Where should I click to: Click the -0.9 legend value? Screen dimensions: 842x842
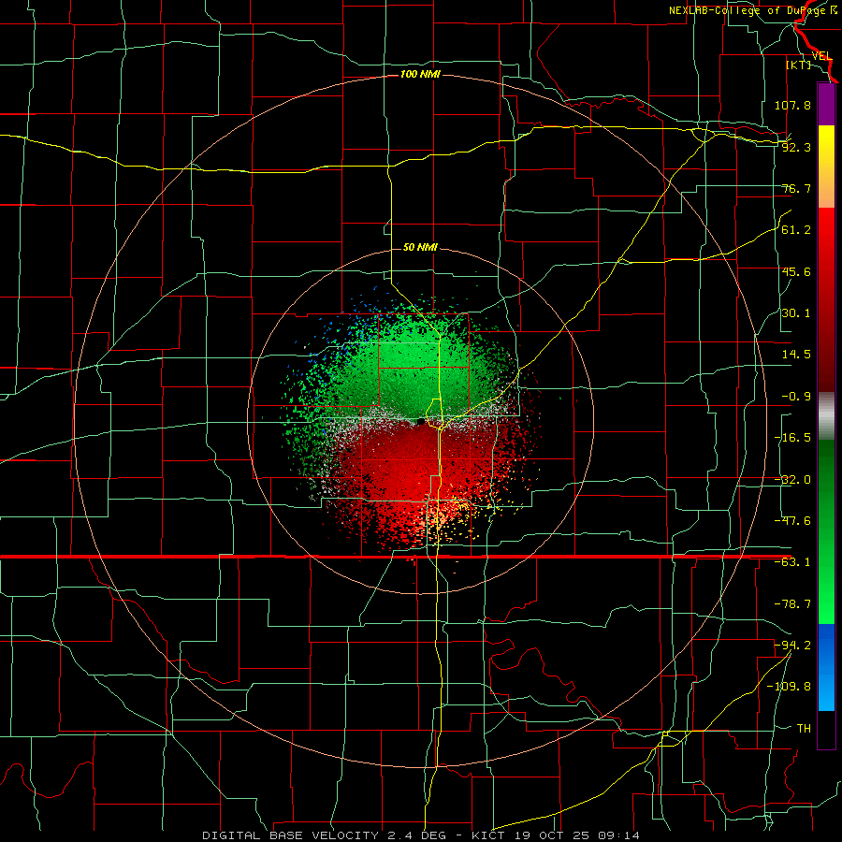796,397
